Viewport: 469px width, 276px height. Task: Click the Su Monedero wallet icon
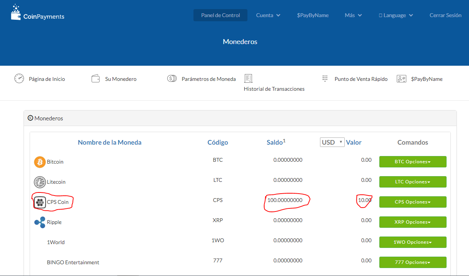pos(95,79)
